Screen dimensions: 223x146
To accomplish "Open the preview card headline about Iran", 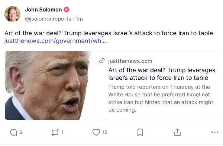I will click(162, 74).
